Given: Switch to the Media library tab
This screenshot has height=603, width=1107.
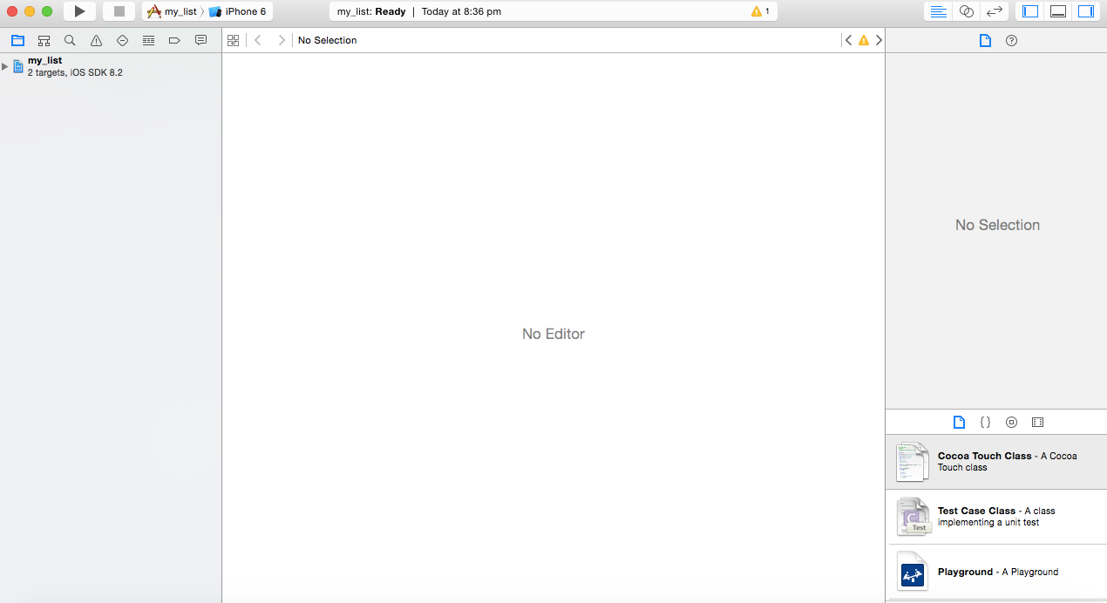Looking at the screenshot, I should (1037, 422).
